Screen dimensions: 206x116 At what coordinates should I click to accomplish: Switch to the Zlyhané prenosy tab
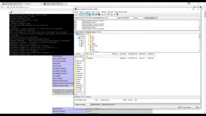tap(95, 104)
